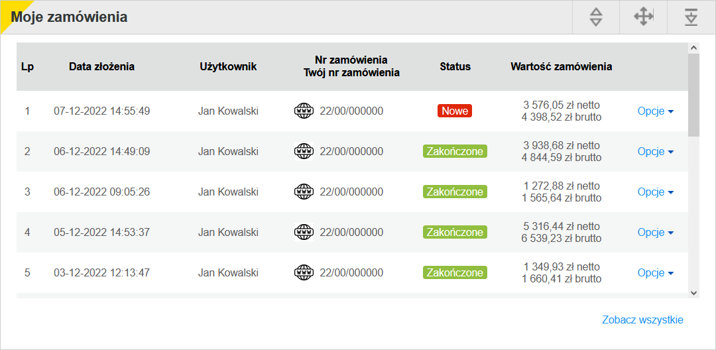Viewport: 716px width, 350px height.
Task: Expand Opcje for order dated 06-12-2022 14:49:09
Action: (656, 152)
